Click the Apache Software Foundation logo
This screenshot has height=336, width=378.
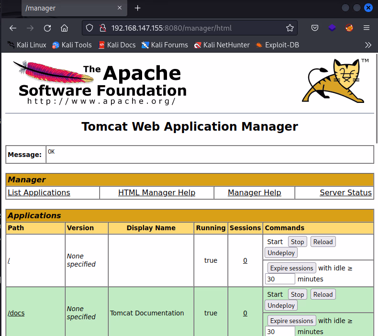[100, 82]
